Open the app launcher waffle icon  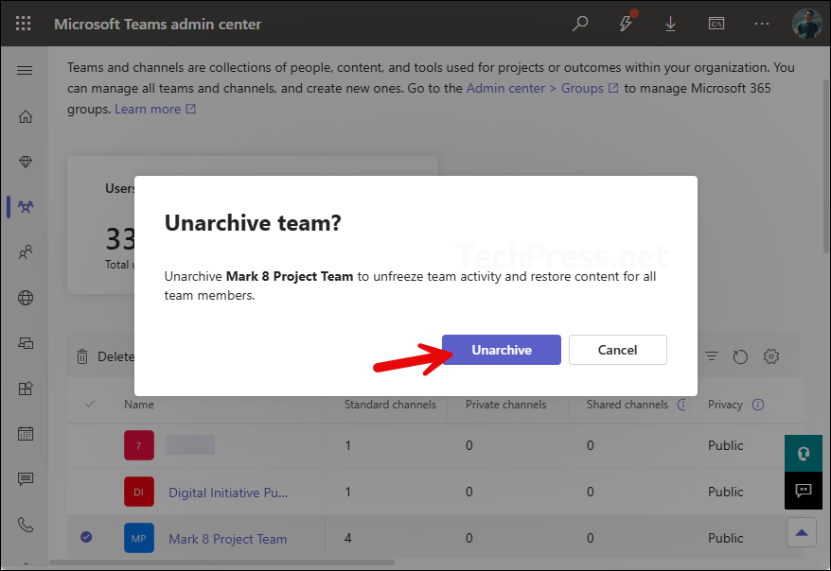pos(23,24)
